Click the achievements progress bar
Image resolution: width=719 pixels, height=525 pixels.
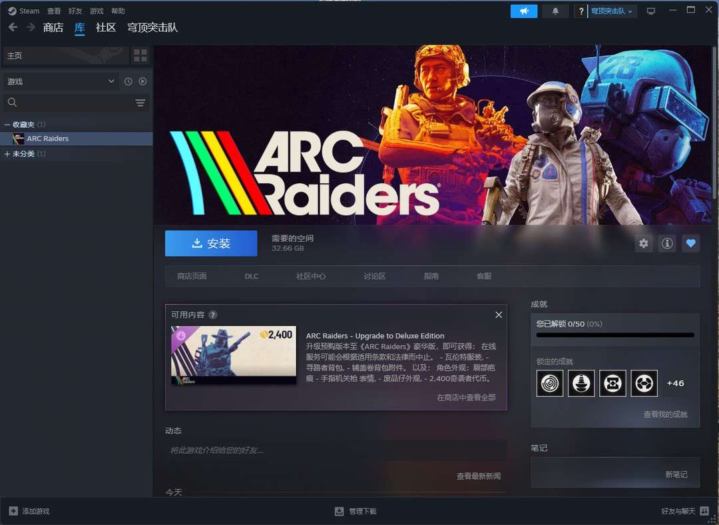coord(615,335)
